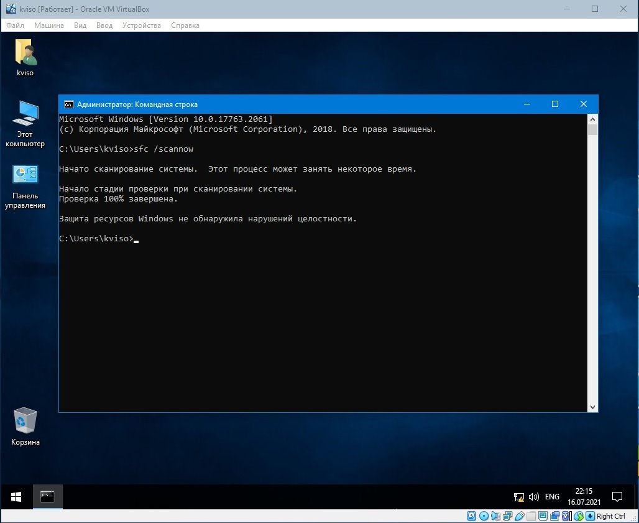
Task: Click the console scrollbar down arrow
Action: click(592, 407)
